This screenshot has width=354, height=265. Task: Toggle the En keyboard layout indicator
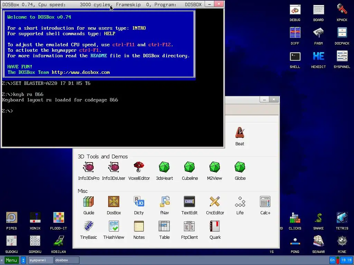click(x=332, y=260)
